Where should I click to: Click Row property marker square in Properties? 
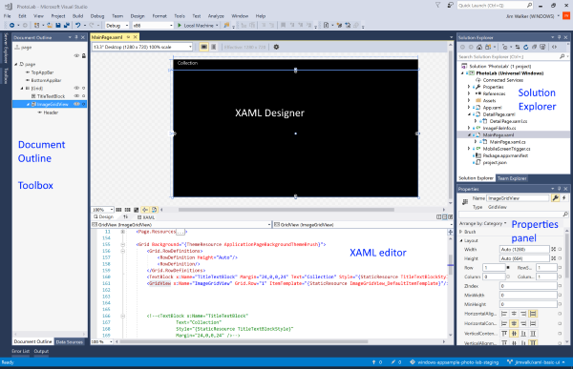click(x=508, y=268)
